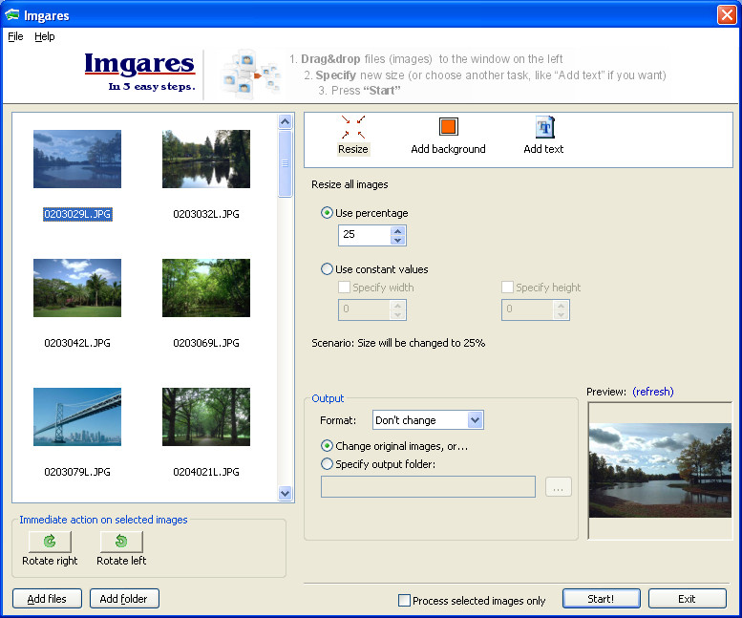
Task: Select Specify output folder option
Action: [x=327, y=463]
